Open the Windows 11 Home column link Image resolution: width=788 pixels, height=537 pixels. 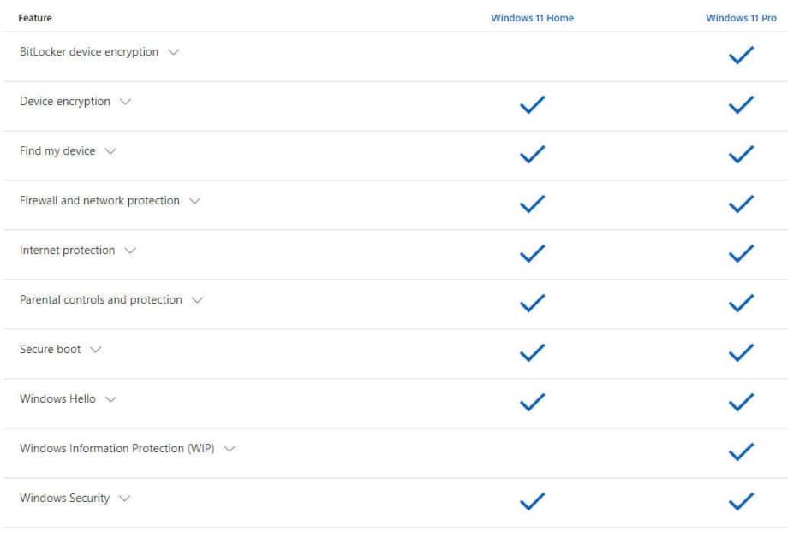[532, 18]
